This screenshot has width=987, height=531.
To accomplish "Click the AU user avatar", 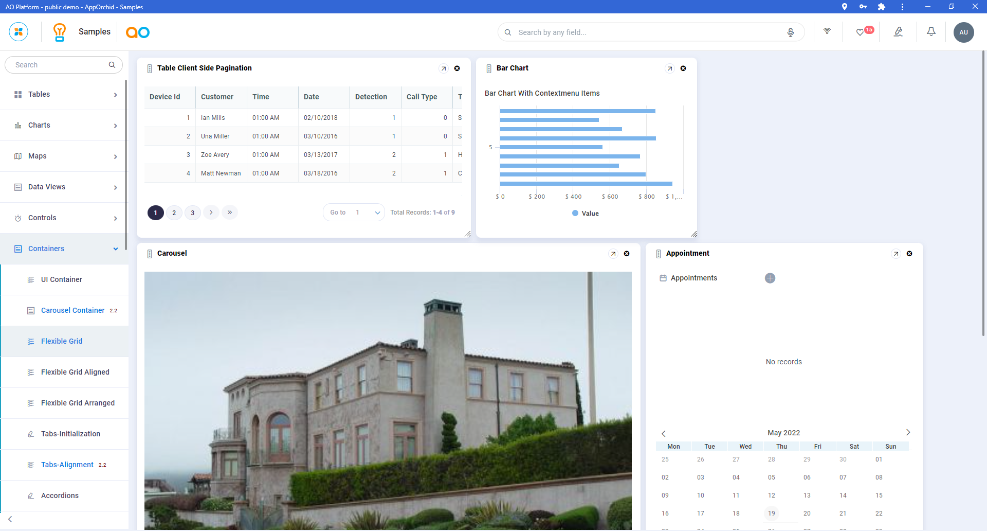I will coord(963,32).
